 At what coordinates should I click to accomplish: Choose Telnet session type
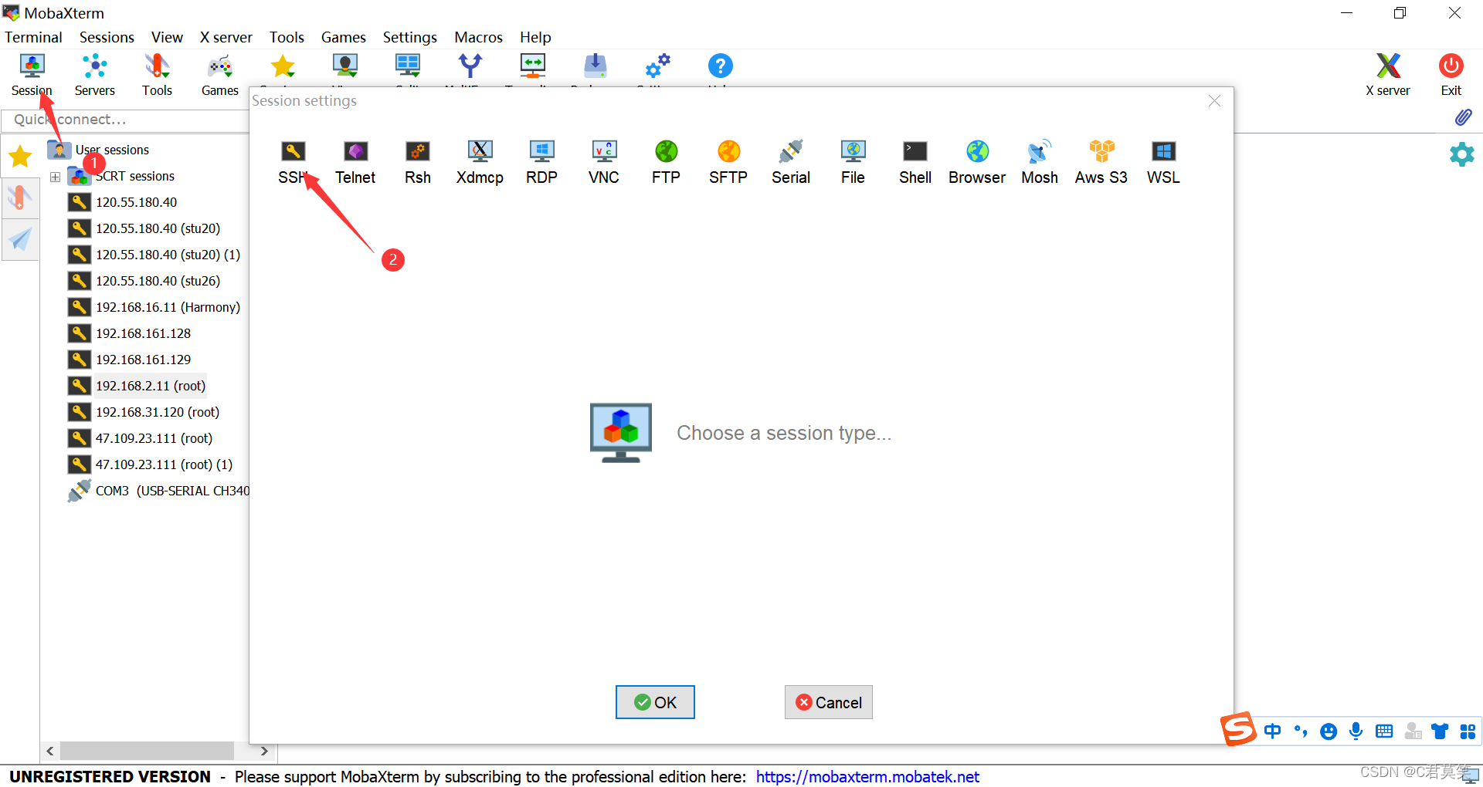355,162
